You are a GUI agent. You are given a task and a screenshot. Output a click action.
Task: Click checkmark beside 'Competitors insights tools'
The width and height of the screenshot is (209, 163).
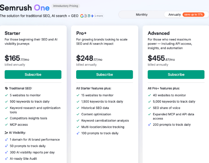pos(6,118)
